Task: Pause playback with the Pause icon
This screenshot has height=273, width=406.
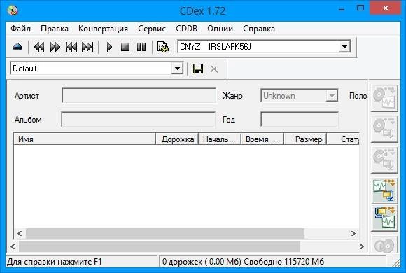Action: tap(141, 47)
